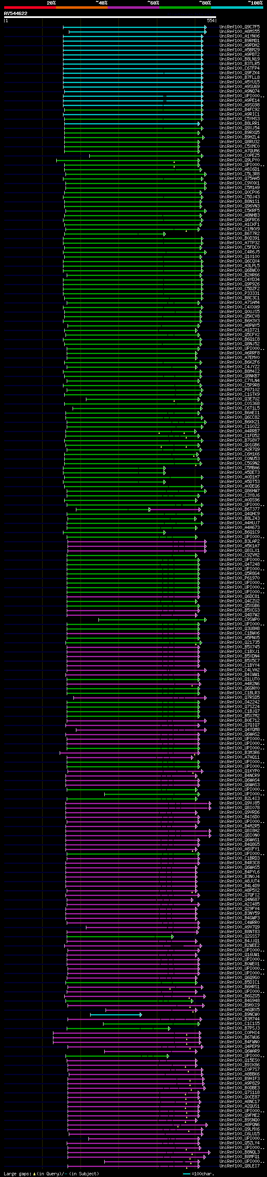The width and height of the screenshot is (267, 1177).
Task: Click the cyan ~100% identity legend bar
Action: (x=237, y=8)
